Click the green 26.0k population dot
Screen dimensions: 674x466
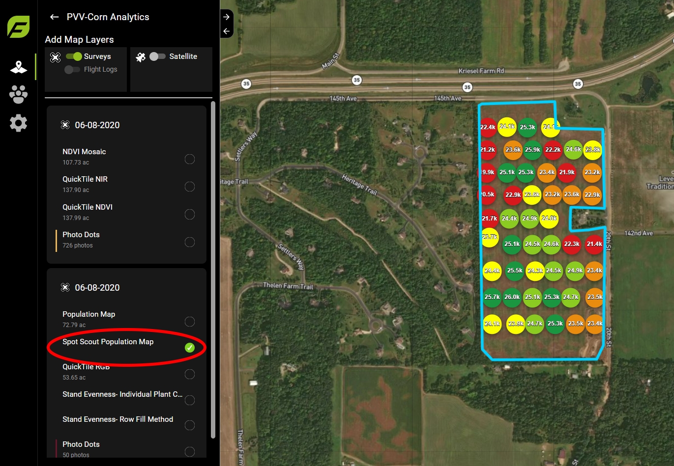pyautogui.click(x=512, y=297)
